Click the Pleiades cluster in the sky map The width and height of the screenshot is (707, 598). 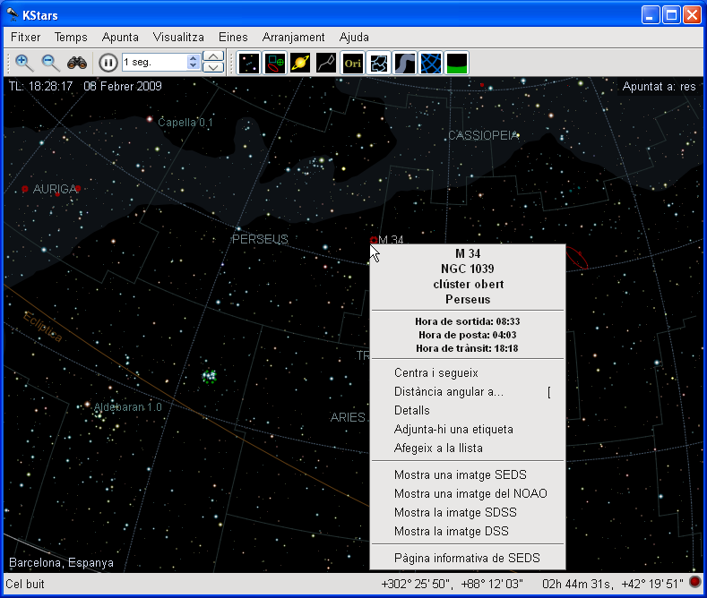[x=209, y=375]
